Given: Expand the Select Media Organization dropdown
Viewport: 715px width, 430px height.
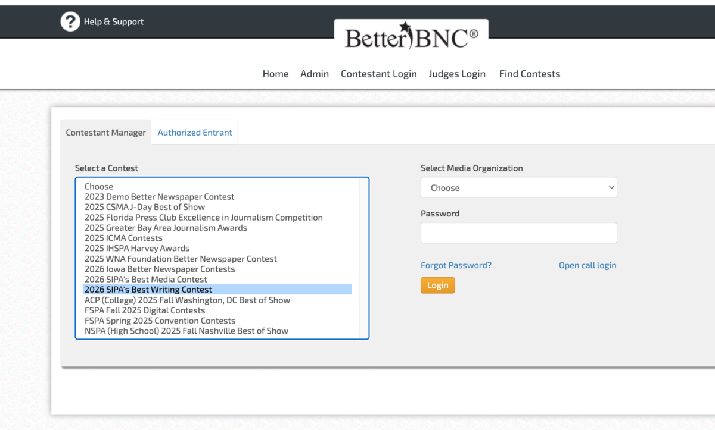Looking at the screenshot, I should [x=519, y=187].
